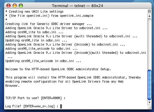Click the split pane icon above scrollbar
The height and width of the screenshot is (112, 154).
tap(149, 11)
